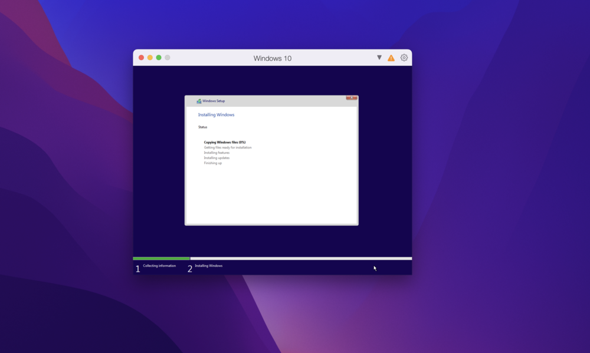
Task: Select the Copying Windows files (0%) status line
Action: pyautogui.click(x=225, y=142)
